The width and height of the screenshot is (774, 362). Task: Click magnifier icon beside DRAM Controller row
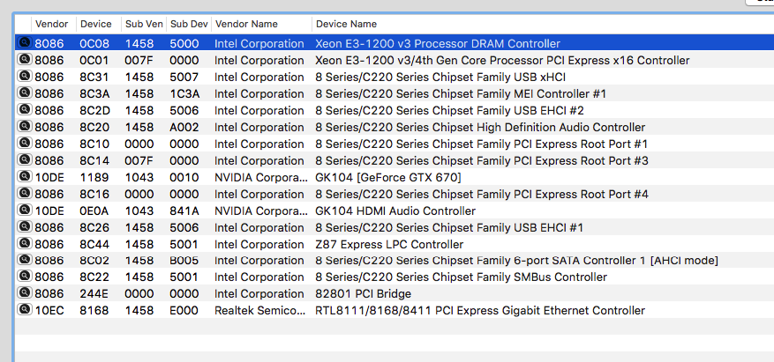[24, 43]
